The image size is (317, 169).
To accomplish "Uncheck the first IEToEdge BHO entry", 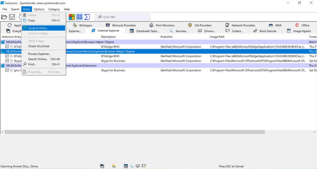I will pos(7,46).
